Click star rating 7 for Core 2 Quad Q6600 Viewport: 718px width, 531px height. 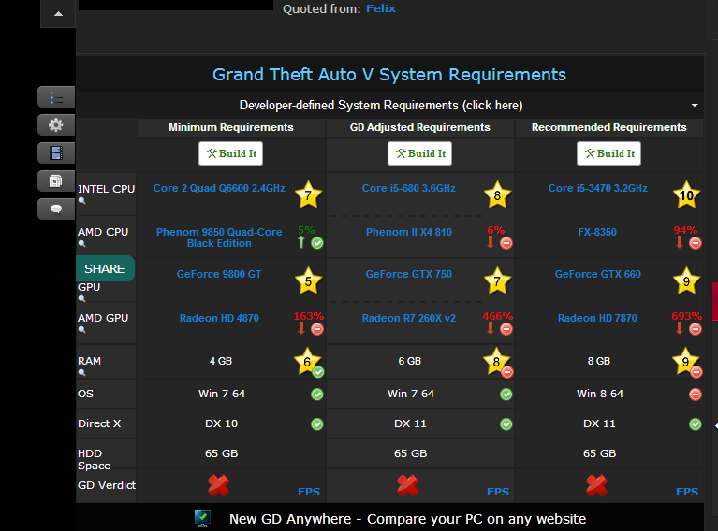point(308,194)
